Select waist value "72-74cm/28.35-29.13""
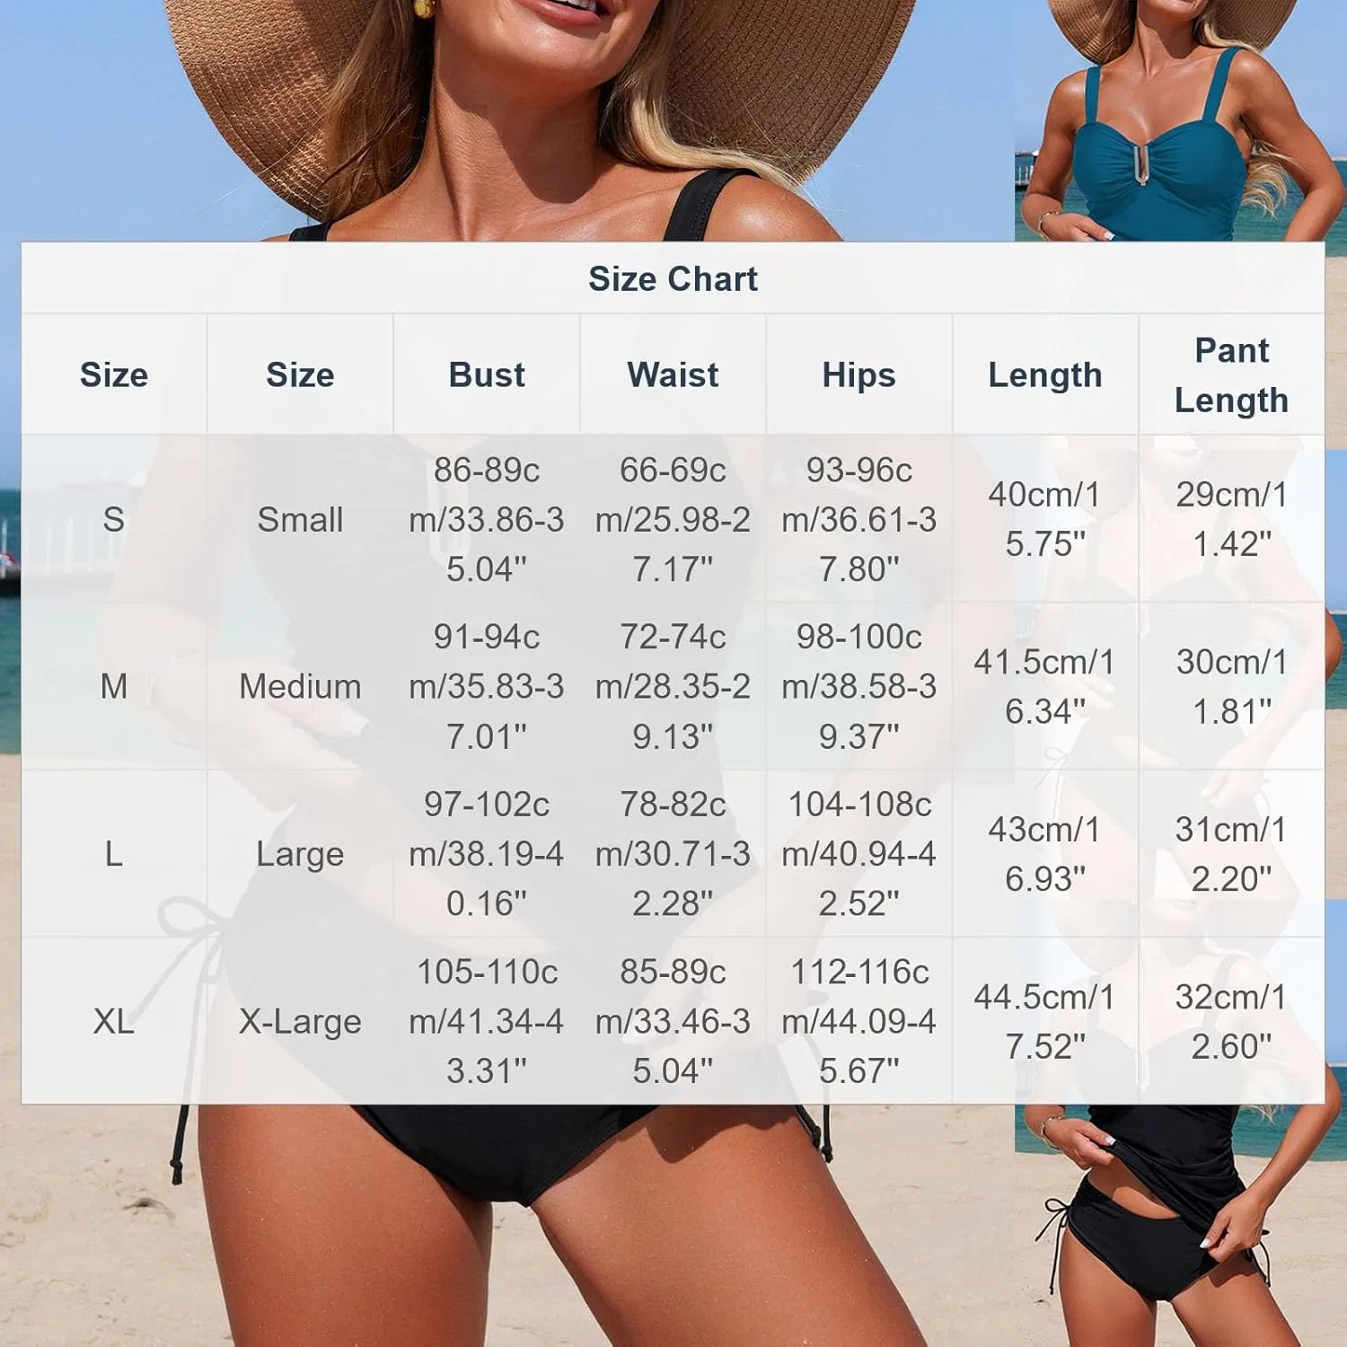Viewport: 1347px width, 1347px height. pos(673,686)
